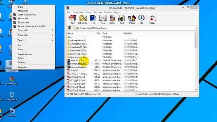Viewport: 217px width, 122px height.
Task: Open the File menu in WinRAR
Action: coord(68,13)
